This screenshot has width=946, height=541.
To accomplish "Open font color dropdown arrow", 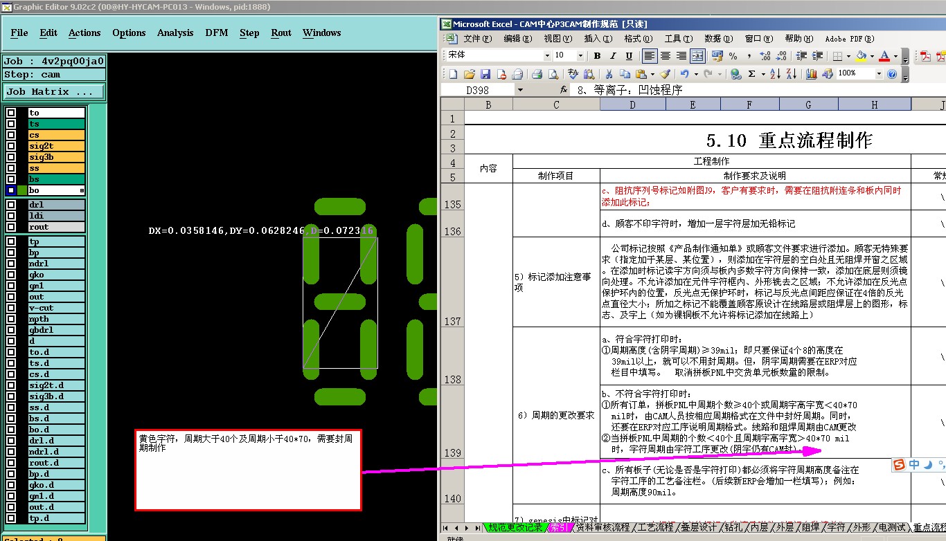I will [895, 56].
